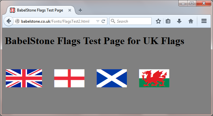Show bookmarks list icon
The image size is (213, 116).
[x=168, y=21]
